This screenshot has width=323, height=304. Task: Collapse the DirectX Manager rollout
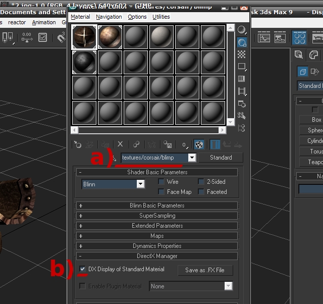157,256
